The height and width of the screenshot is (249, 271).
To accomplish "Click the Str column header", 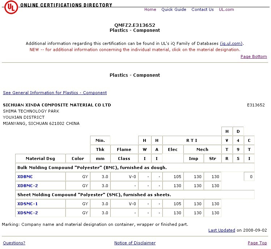I will coord(212,159).
